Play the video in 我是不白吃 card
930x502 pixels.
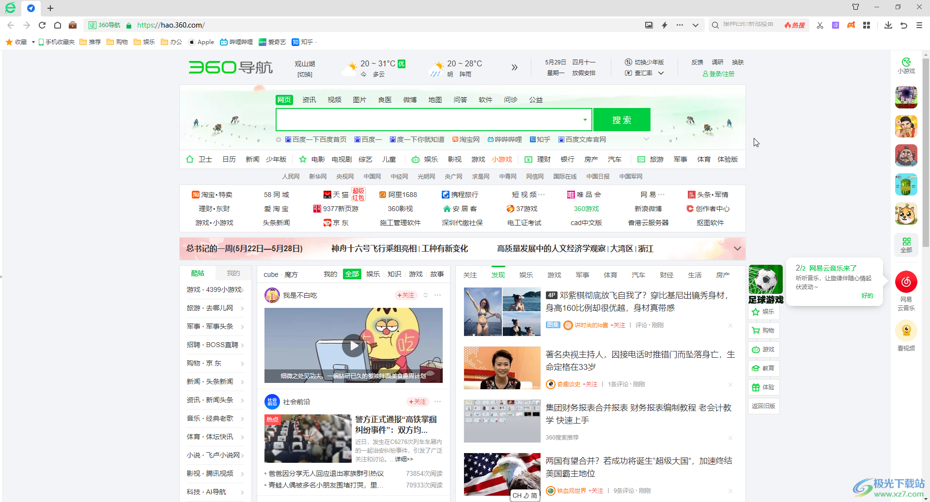coord(354,346)
